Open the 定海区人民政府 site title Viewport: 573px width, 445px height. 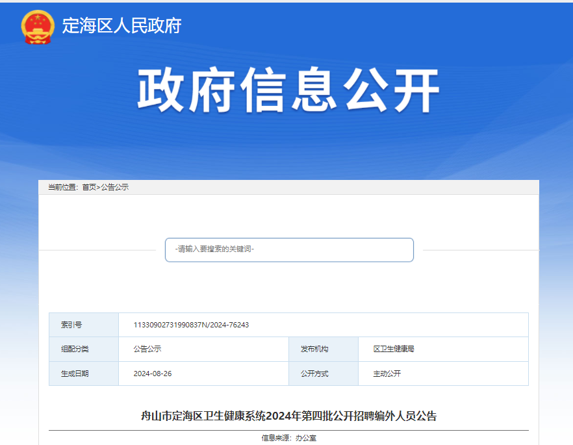[121, 25]
